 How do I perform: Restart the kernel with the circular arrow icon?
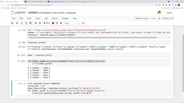(x=57, y=23)
